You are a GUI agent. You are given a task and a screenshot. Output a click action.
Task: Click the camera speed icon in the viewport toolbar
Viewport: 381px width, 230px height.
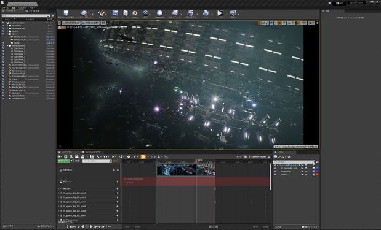[x=311, y=23]
